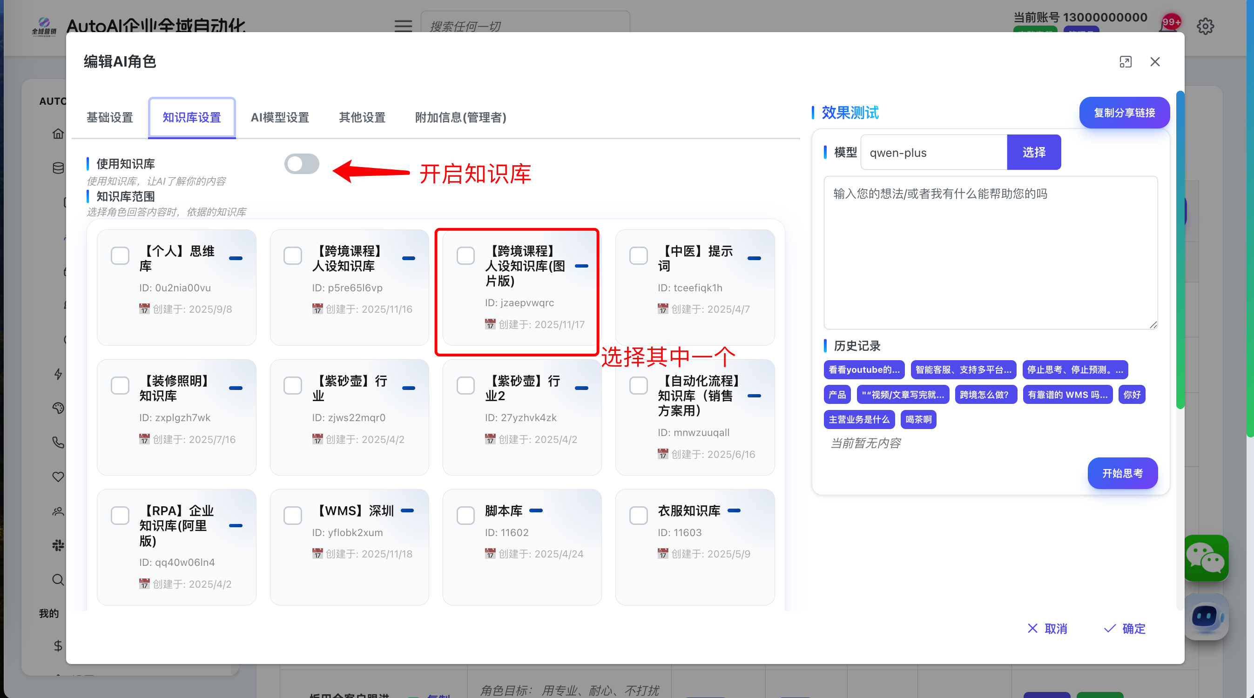Check the 脚本库 knowledge base checkbox

[x=465, y=516]
